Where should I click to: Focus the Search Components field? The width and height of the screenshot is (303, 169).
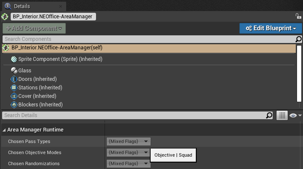point(149,39)
